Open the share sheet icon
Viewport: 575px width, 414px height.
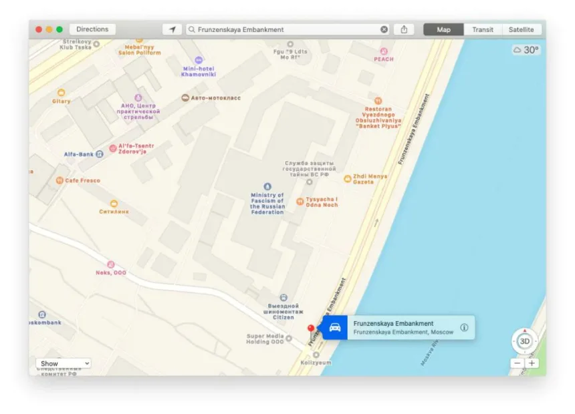tap(404, 29)
